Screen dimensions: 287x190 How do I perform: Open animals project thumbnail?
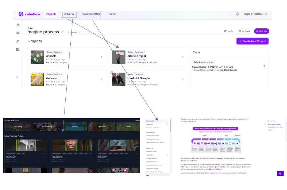37,57
